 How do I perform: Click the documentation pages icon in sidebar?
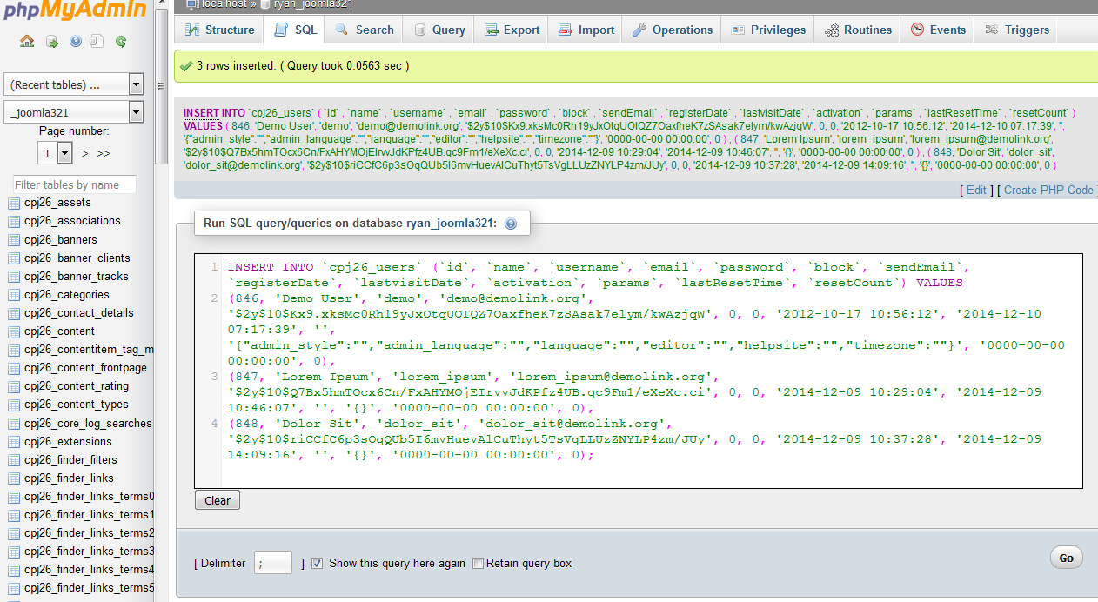coord(97,41)
